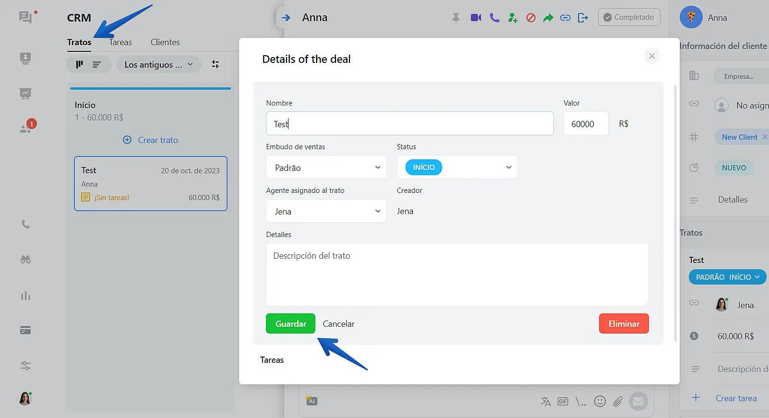Viewport: 769px width, 418px height.
Task: Click the green forward arrow icon
Action: (548, 18)
